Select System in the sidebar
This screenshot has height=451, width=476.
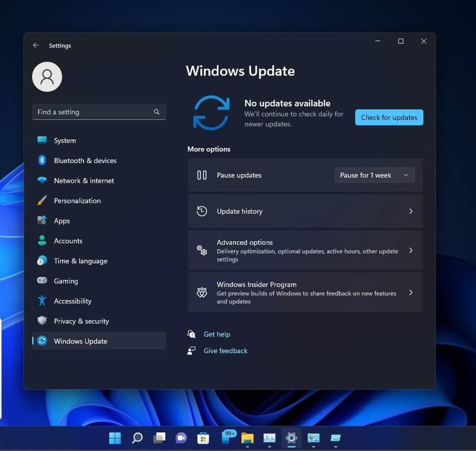(x=99, y=140)
